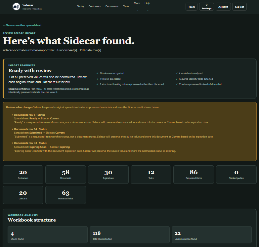Click the Real One Properties subtitle
Image resolution: width=259 pixels, height=247 pixels.
pos(32,9)
